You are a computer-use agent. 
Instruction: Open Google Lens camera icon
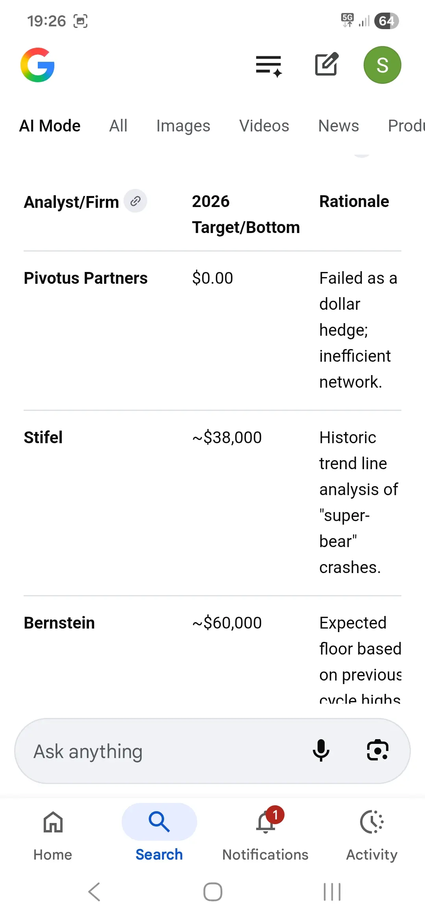coord(377,750)
